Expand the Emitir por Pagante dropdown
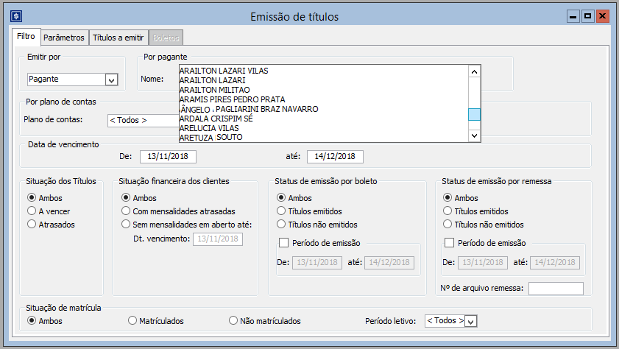This screenshot has width=619, height=349. tap(112, 80)
